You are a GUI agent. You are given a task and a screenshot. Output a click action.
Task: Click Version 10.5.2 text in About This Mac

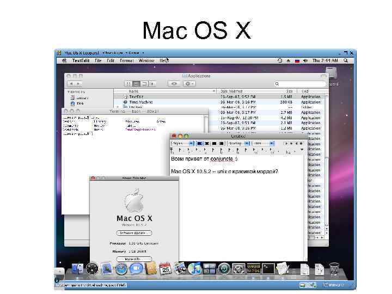134,225
